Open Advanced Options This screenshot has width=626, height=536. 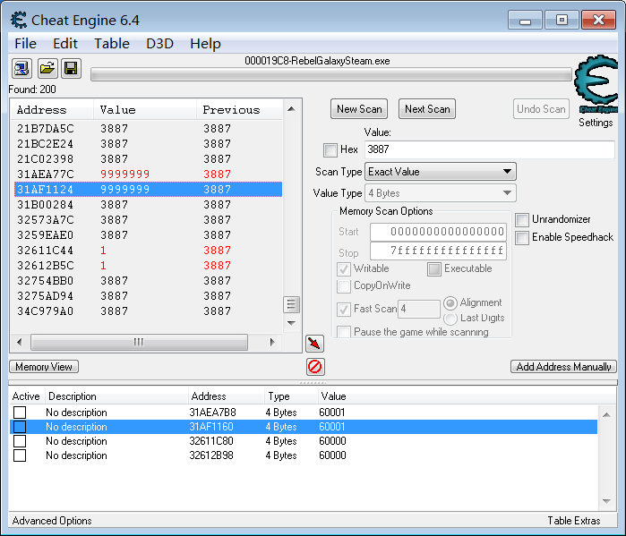(x=52, y=521)
